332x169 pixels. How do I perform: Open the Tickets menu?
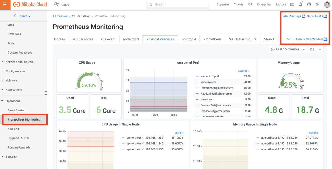[238, 4]
